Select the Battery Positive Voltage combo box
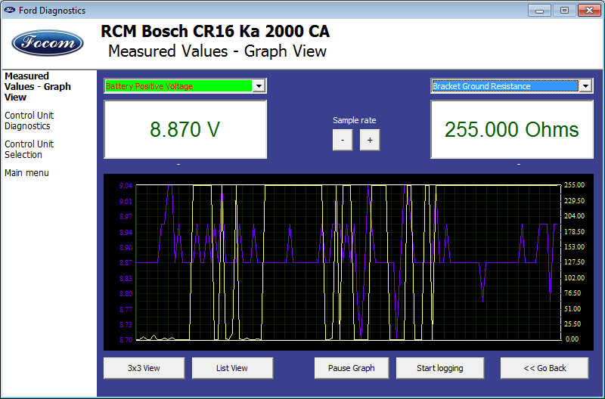Screen dimensions: 605x399 click(185, 86)
